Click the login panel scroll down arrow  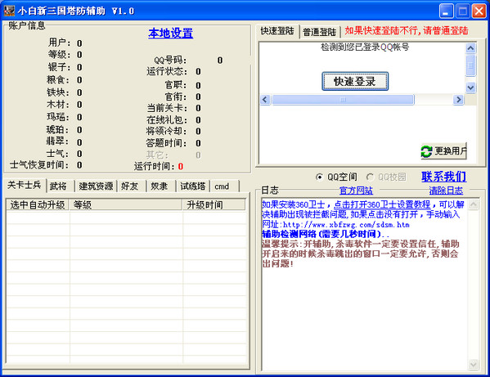point(470,88)
